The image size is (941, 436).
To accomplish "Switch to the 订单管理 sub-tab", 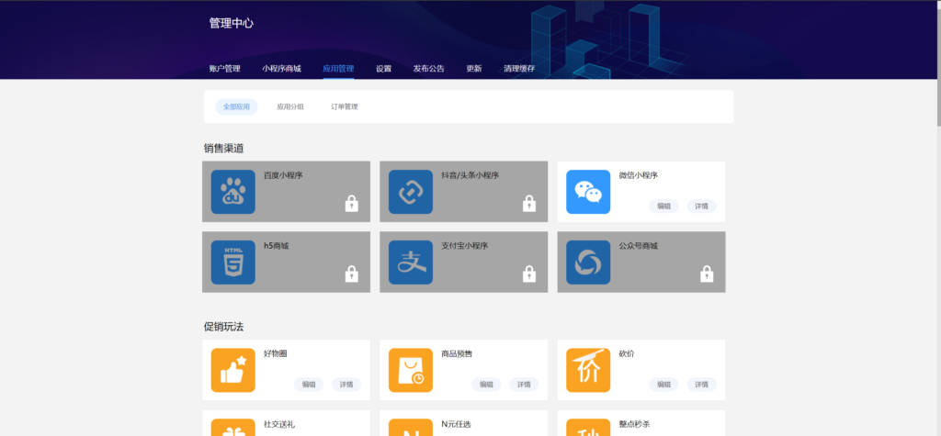I will 345,106.
